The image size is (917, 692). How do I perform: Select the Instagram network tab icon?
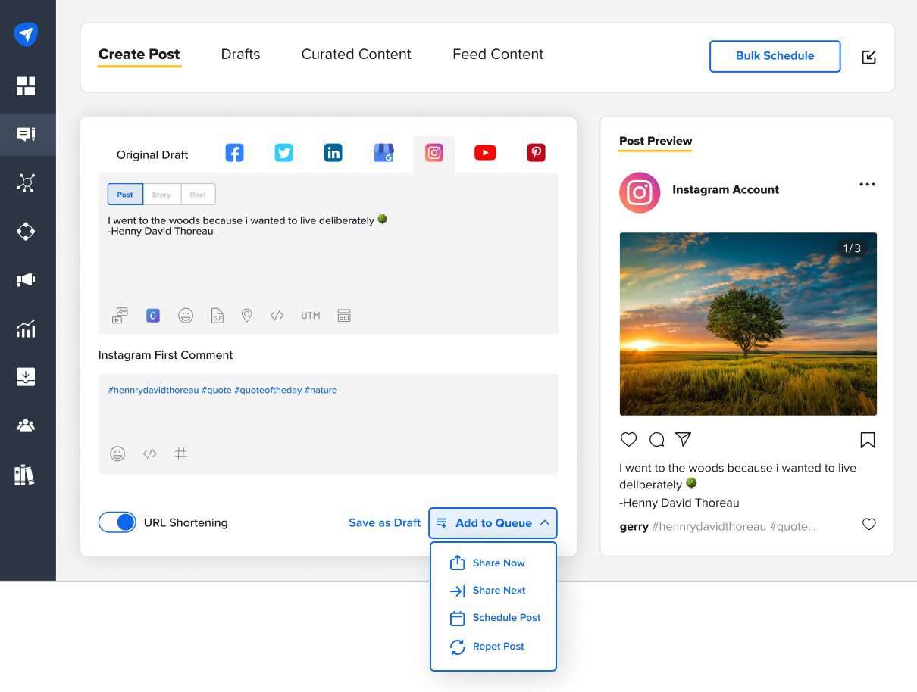pyautogui.click(x=433, y=153)
